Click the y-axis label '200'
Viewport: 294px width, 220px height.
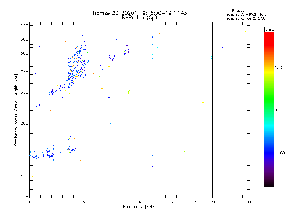tap(24, 123)
